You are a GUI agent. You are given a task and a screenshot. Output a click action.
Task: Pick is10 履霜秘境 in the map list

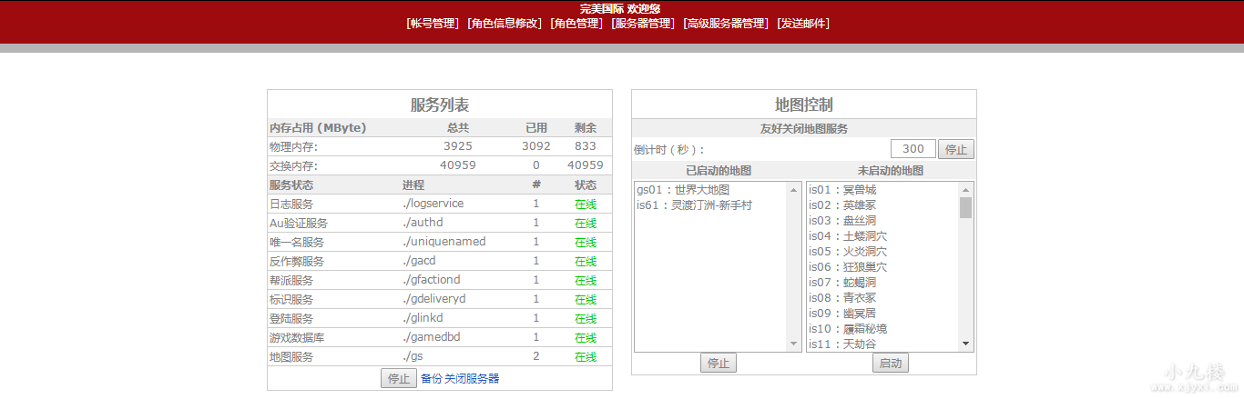pos(848,329)
